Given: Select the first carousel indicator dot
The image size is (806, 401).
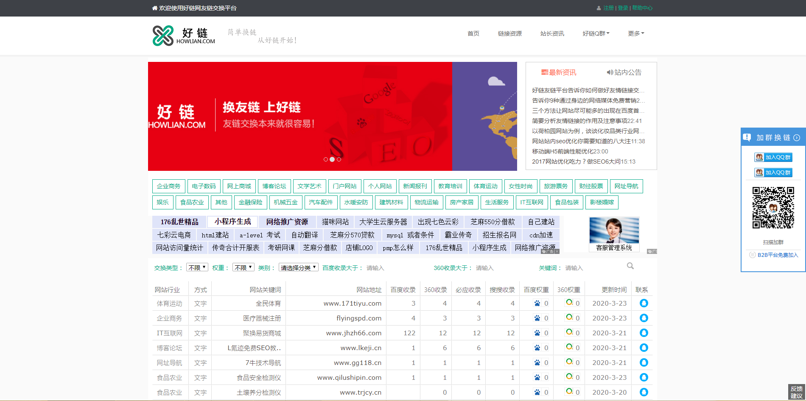Looking at the screenshot, I should click(325, 159).
